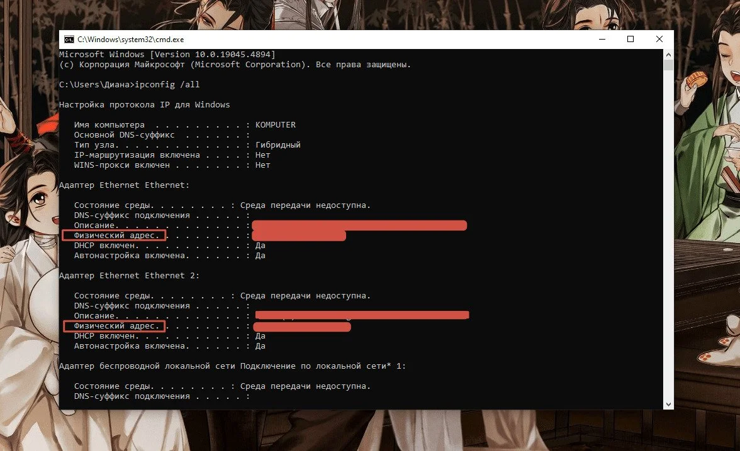Click the line "IP-маршрутизация включена"
740x451 pixels.
pos(172,155)
